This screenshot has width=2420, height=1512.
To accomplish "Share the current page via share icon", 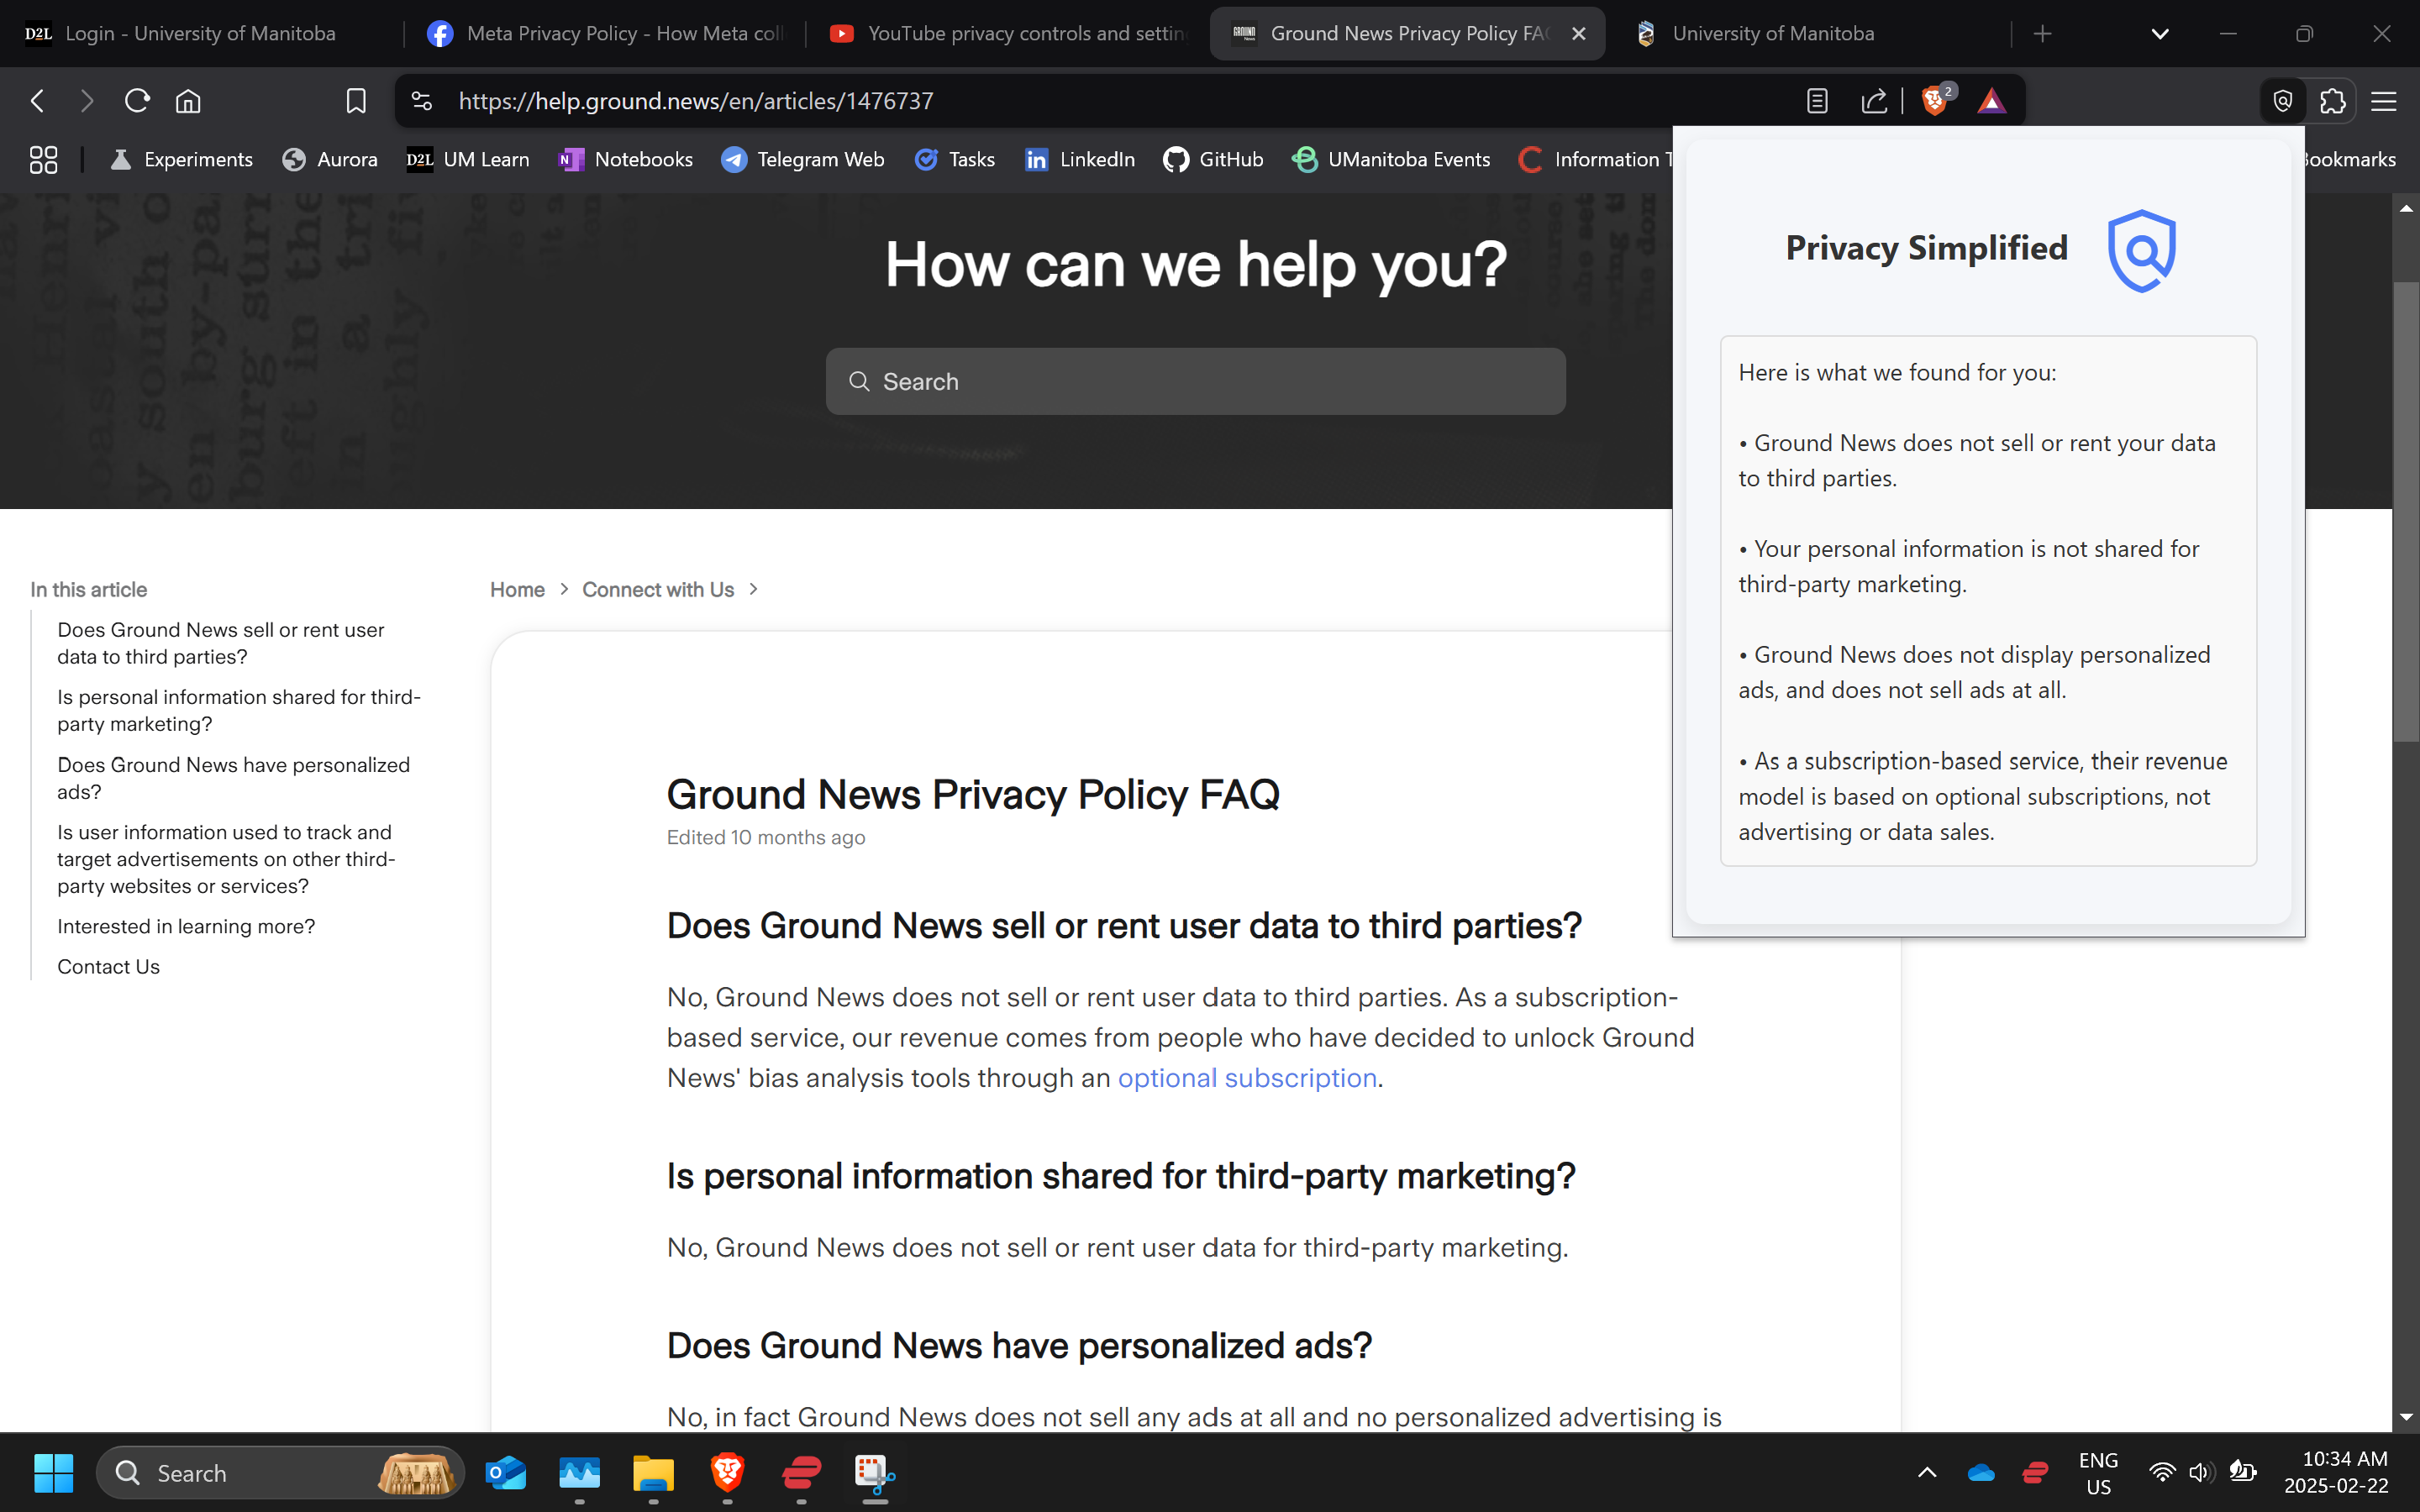I will [x=1874, y=100].
